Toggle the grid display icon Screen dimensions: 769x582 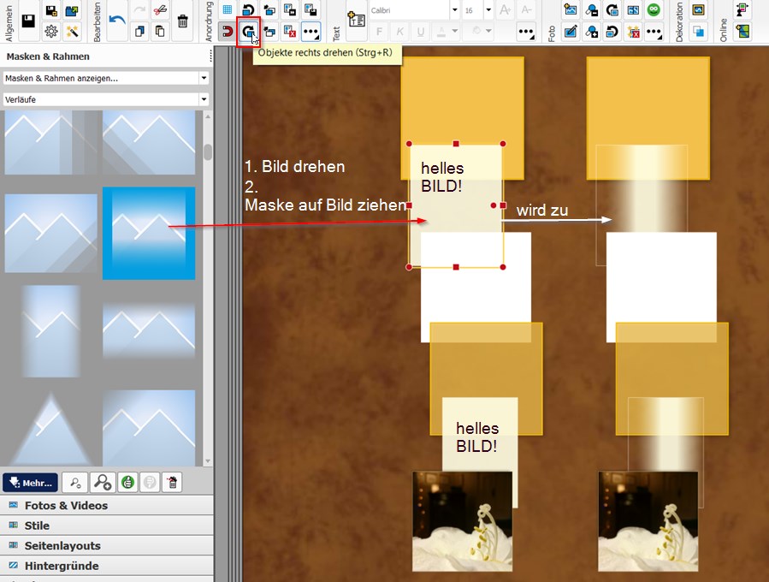tap(228, 10)
